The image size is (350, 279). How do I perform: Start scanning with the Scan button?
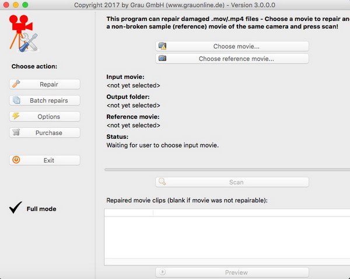[232, 182]
